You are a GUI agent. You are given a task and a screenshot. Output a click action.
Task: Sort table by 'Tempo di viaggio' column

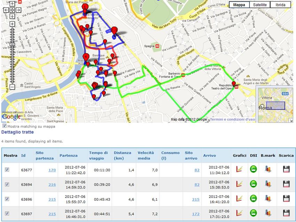(x=98, y=155)
